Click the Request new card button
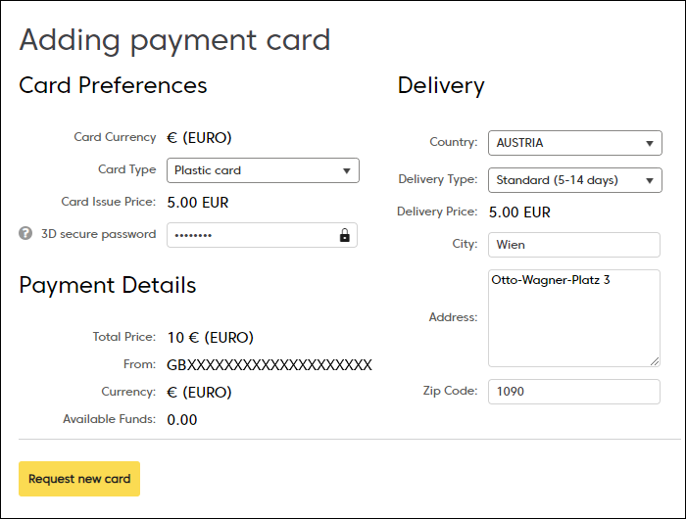686x519 pixels. click(x=79, y=479)
